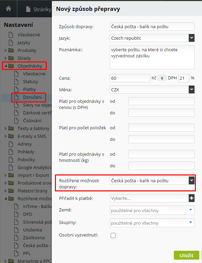
Task: Click the plus icon beside Přiřadit k platbě
Action: click(x=191, y=198)
